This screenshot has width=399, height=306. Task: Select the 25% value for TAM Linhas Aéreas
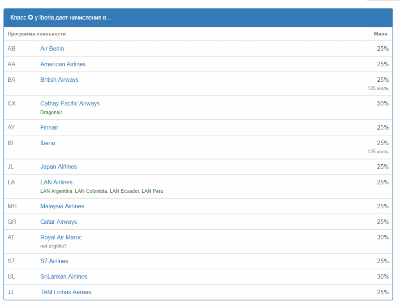pos(383,292)
